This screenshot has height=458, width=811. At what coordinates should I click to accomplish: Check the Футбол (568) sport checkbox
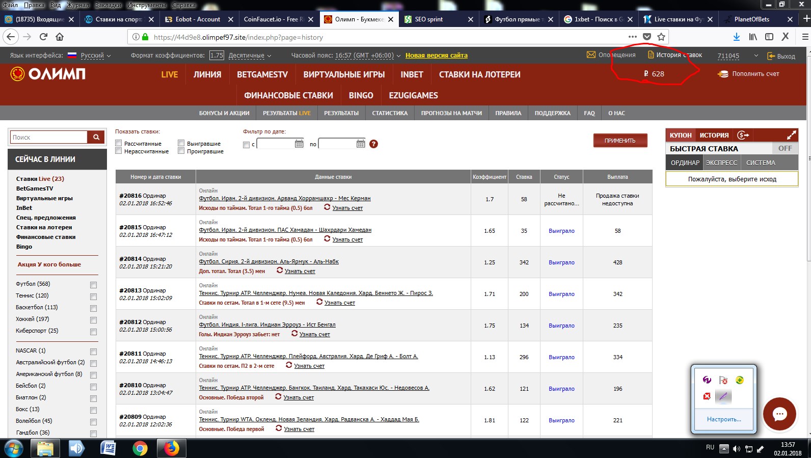click(x=93, y=285)
